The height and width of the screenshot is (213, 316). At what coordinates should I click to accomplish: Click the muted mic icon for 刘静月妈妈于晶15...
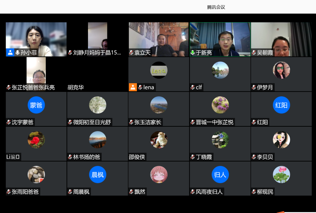pyautogui.click(x=70, y=53)
